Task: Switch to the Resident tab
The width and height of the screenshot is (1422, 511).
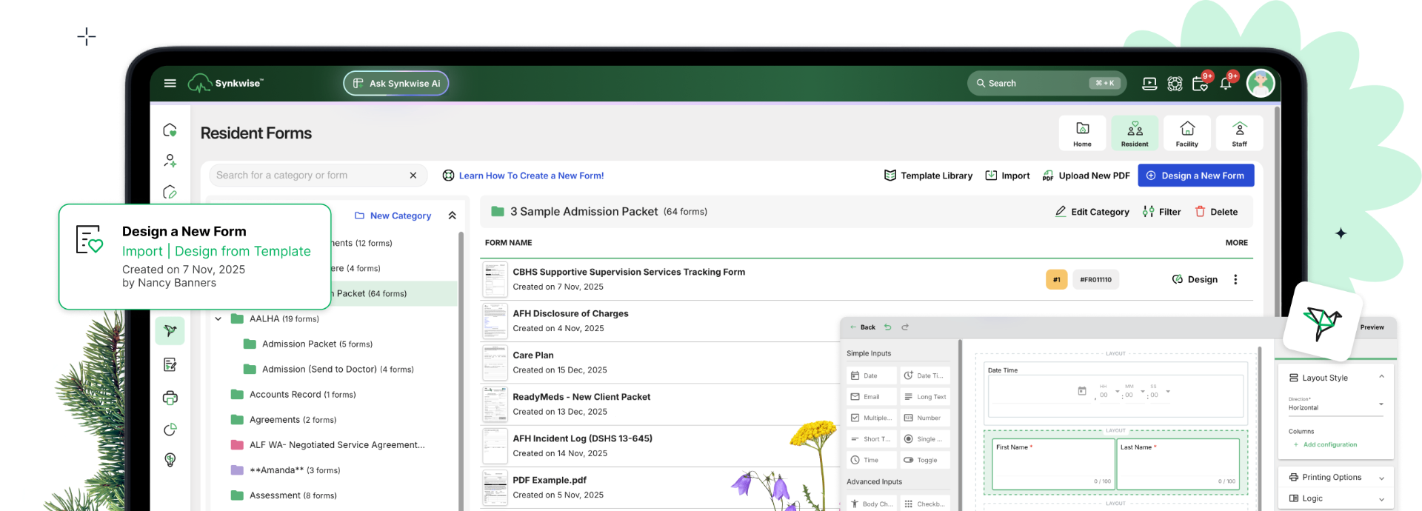Action: 1135,133
